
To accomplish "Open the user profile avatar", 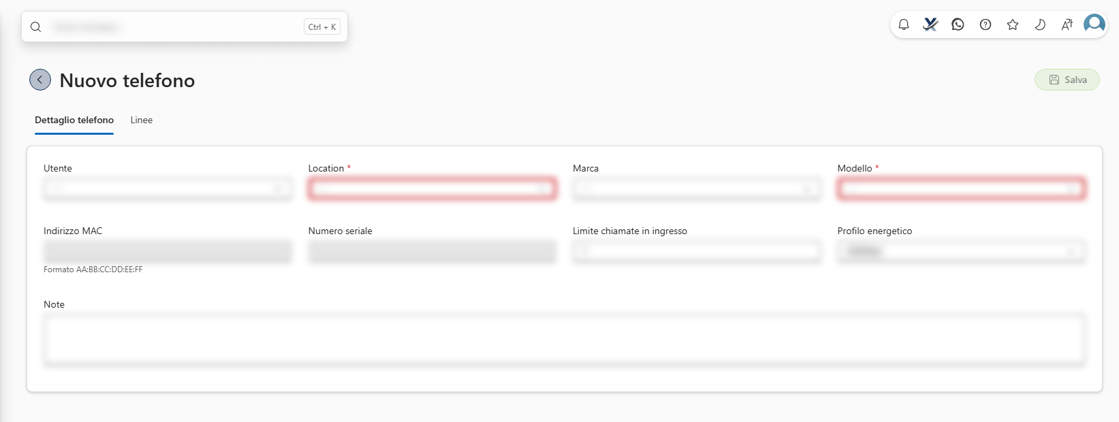I will pyautogui.click(x=1094, y=25).
